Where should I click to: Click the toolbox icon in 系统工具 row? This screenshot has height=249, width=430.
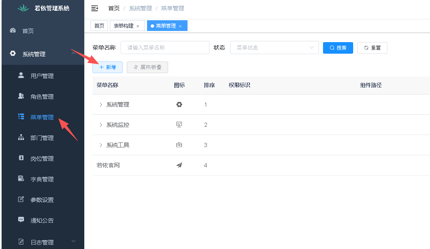pos(179,145)
